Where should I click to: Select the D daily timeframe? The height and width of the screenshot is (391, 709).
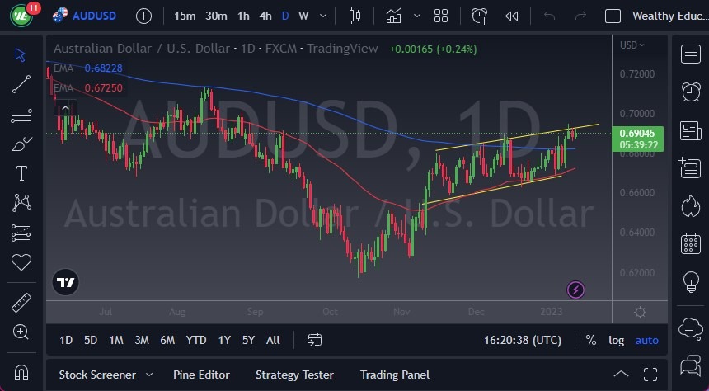click(285, 16)
